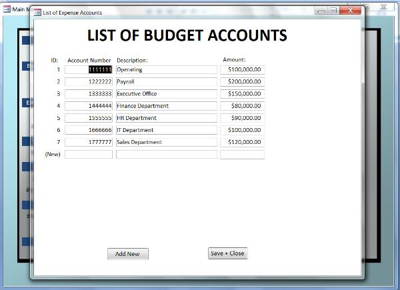The image size is (400, 290).
Task: Maximize the List of Expense Accounts window
Action: click(334, 11)
